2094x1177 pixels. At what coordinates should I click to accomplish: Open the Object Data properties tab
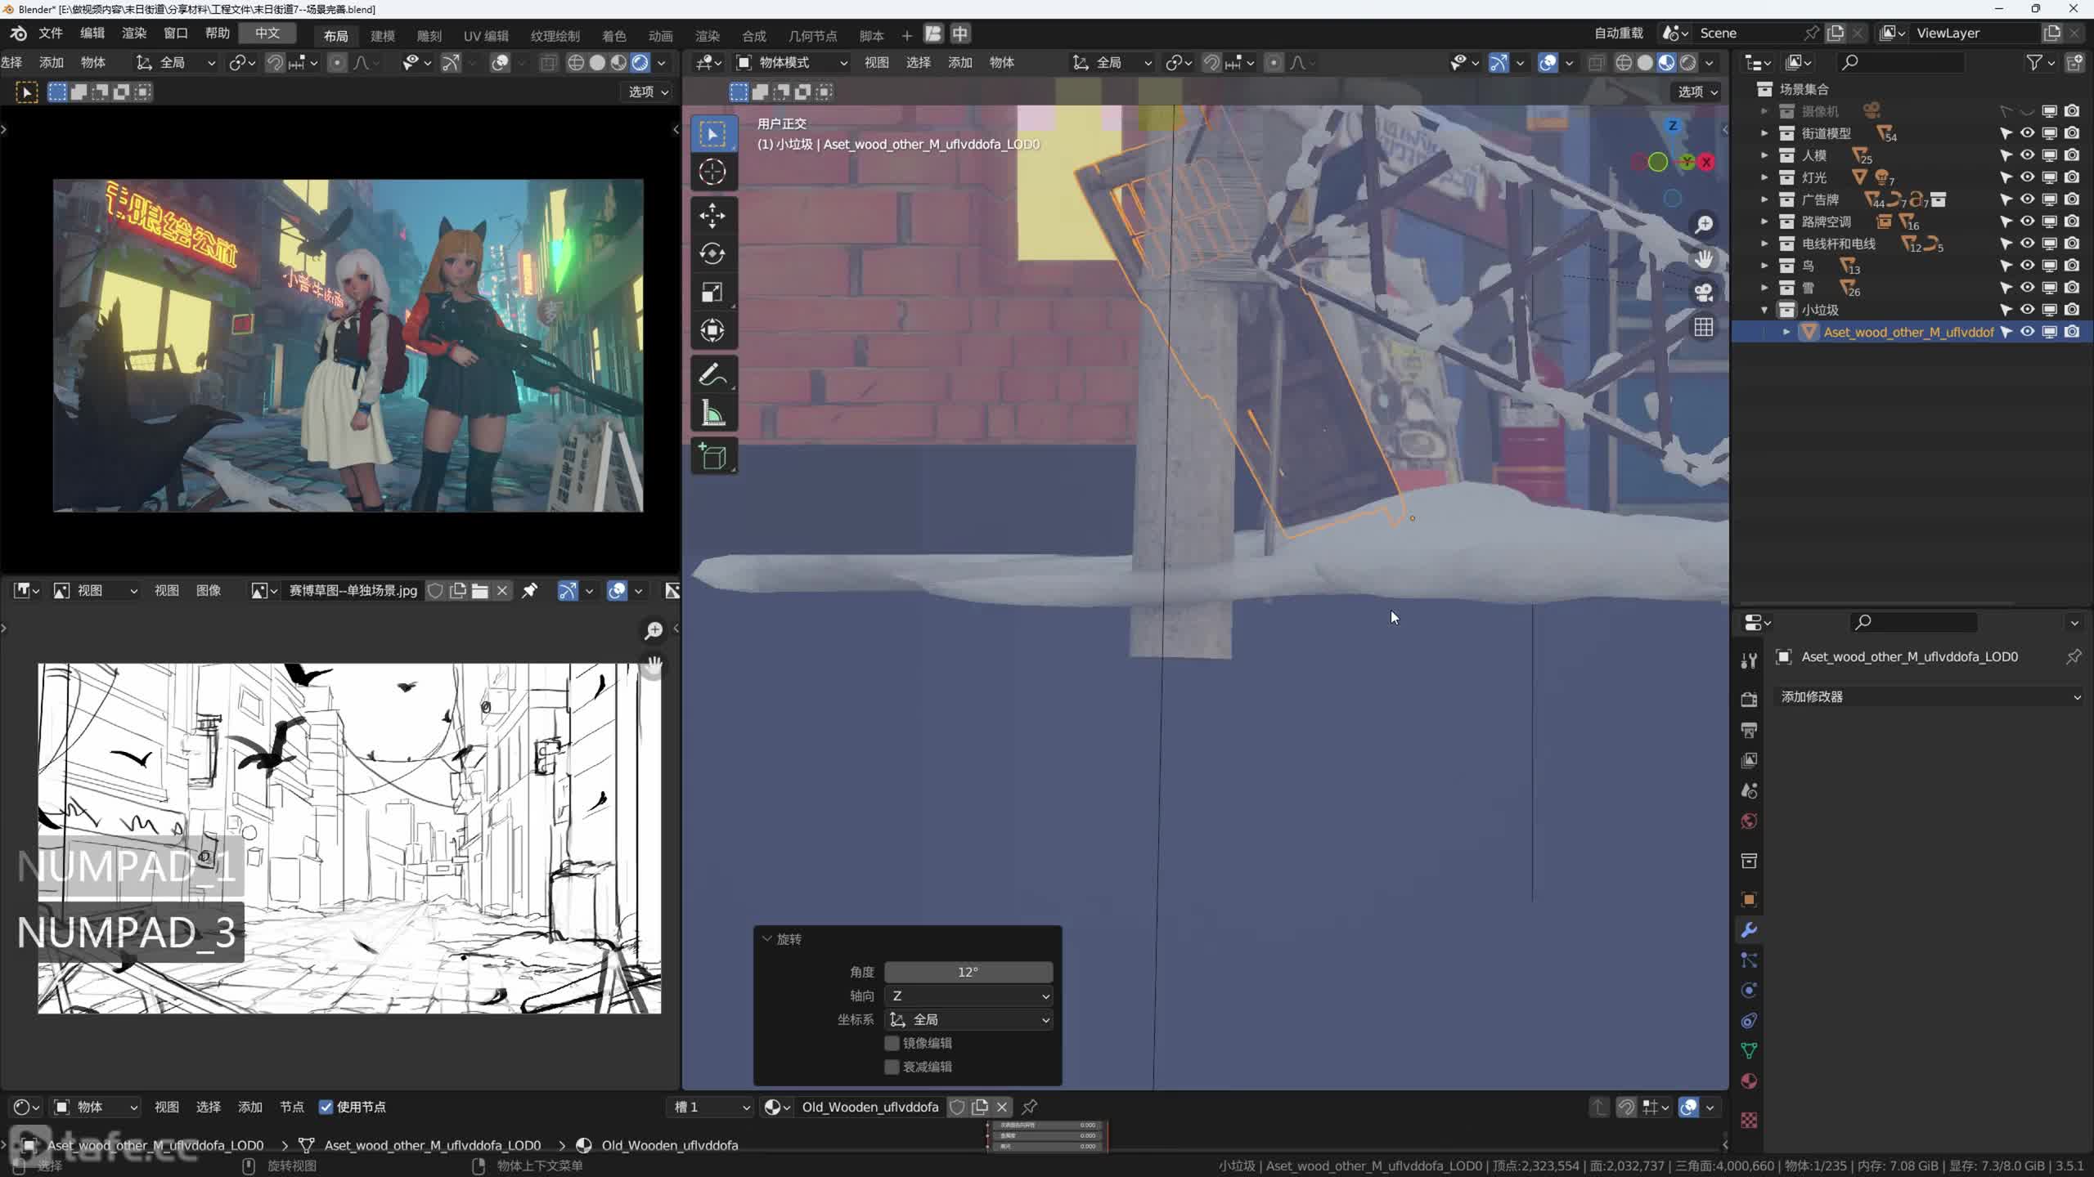(1749, 1051)
